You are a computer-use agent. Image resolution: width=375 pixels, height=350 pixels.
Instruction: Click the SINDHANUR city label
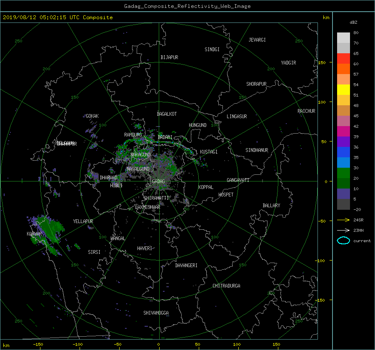point(257,150)
